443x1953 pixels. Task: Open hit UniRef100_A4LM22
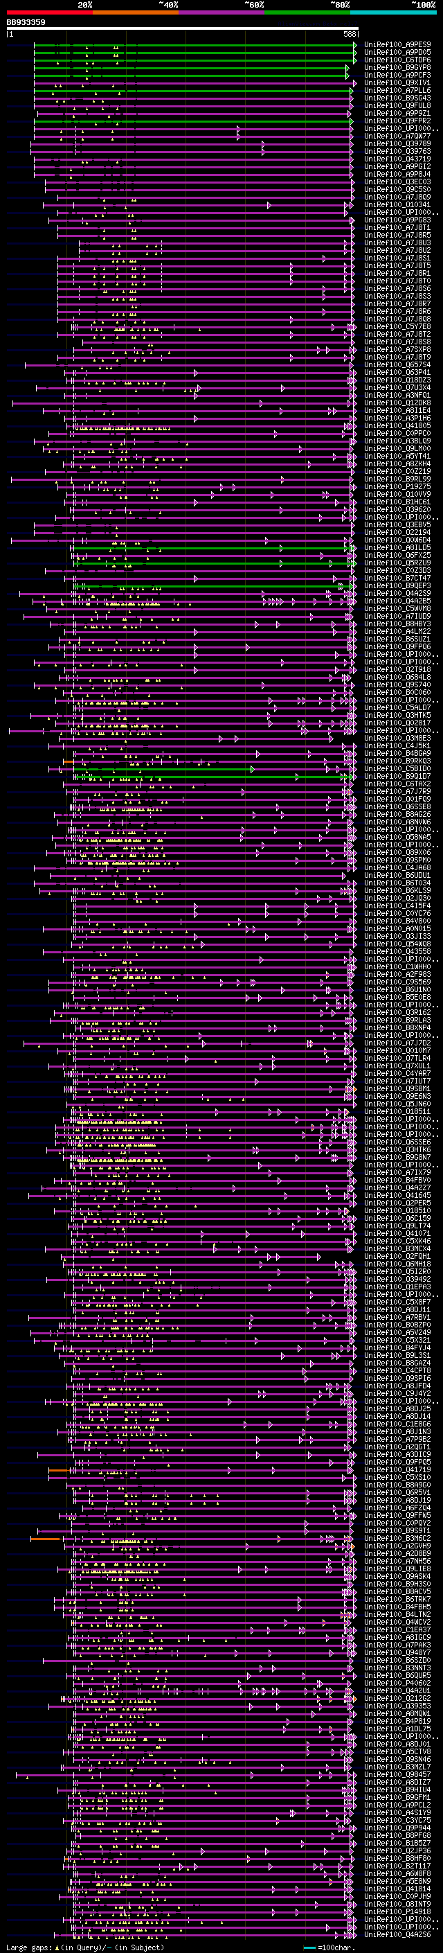397,630
